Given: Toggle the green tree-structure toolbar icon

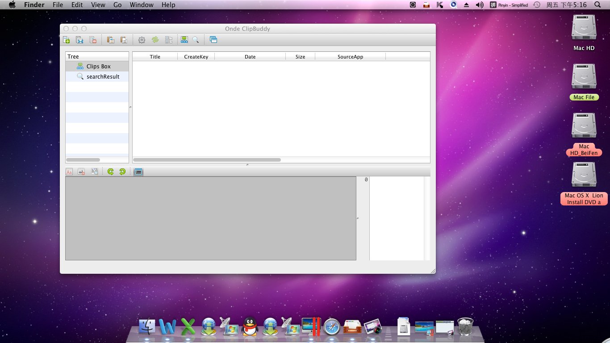Looking at the screenshot, I should coord(184,40).
